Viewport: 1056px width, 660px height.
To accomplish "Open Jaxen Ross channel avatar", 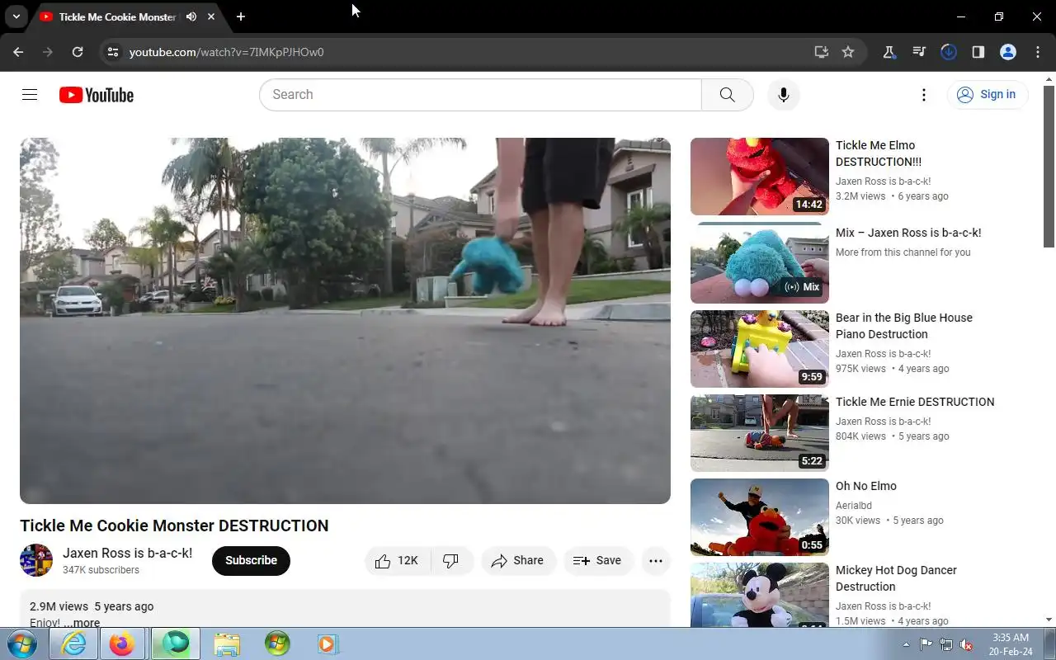I will pos(36,561).
